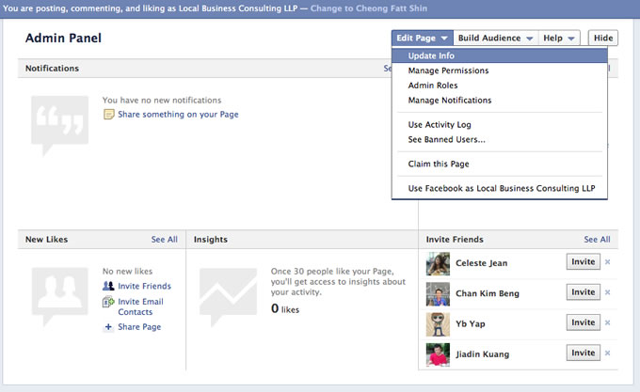Invite Celeste Jean to the page
The height and width of the screenshot is (392, 640).
pyautogui.click(x=583, y=261)
